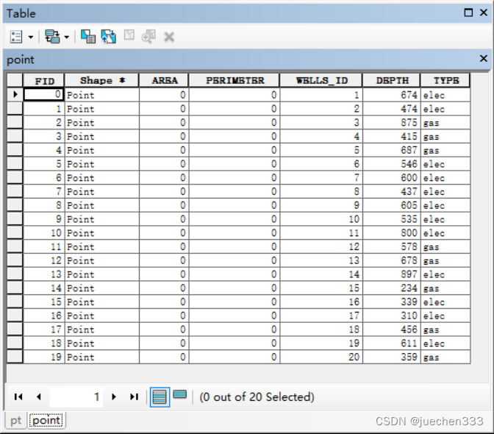Screen dimensions: 494x434
Task: Go to the next record
Action: (x=114, y=396)
